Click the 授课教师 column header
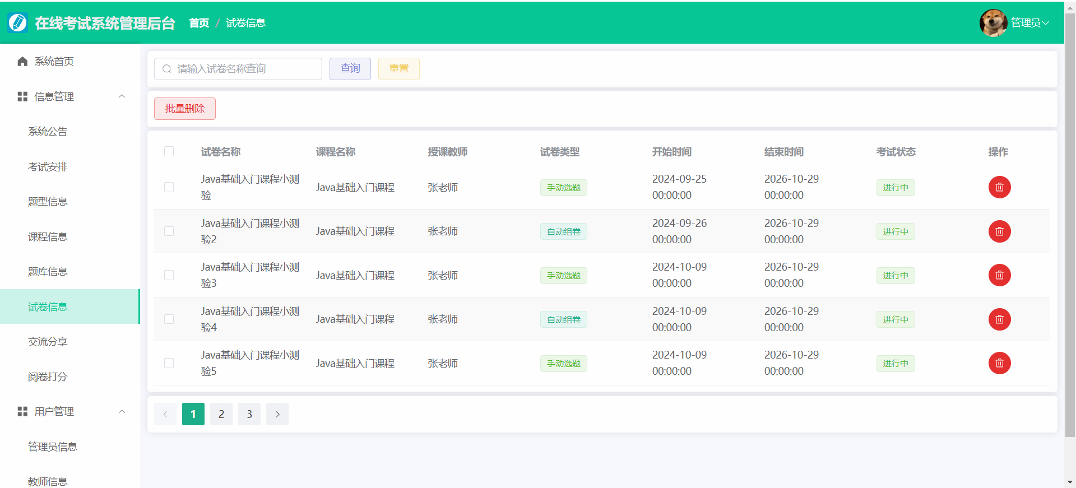 pyautogui.click(x=448, y=152)
